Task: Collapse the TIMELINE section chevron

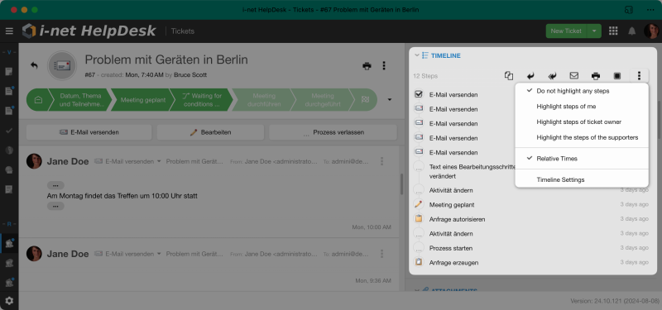Action: (417, 55)
